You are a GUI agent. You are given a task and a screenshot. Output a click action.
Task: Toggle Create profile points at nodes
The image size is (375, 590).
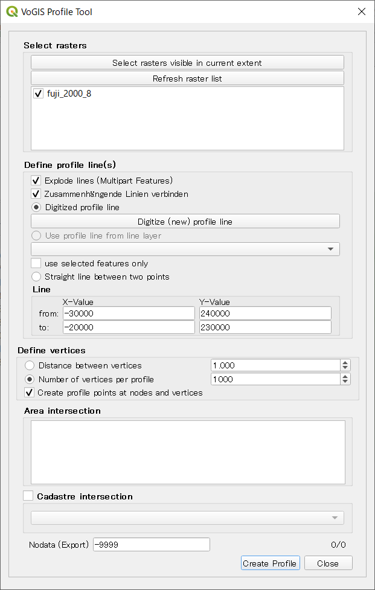tap(30, 393)
